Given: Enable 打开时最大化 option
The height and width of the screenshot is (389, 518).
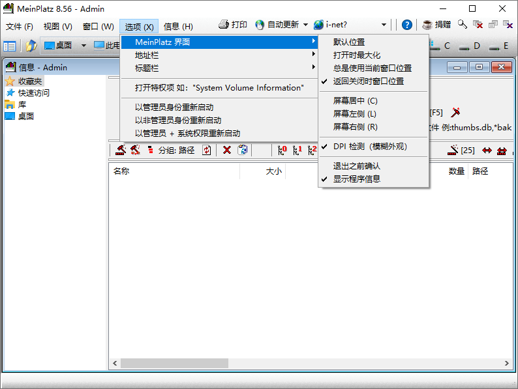Looking at the screenshot, I should coord(374,55).
